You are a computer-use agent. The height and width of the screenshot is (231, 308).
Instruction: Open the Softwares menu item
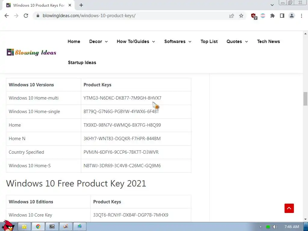click(175, 42)
